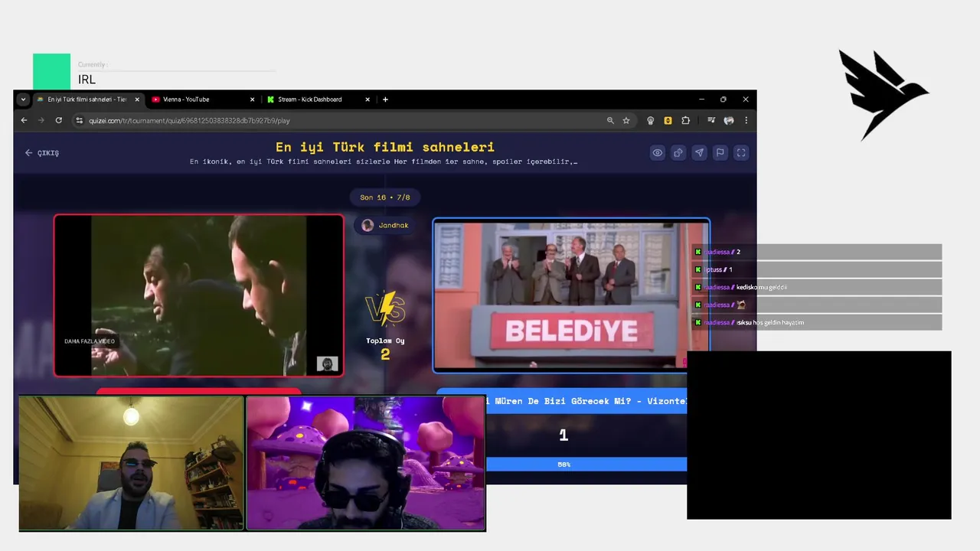This screenshot has width=980, height=551.
Task: Go forward in browser history
Action: pyautogui.click(x=41, y=120)
